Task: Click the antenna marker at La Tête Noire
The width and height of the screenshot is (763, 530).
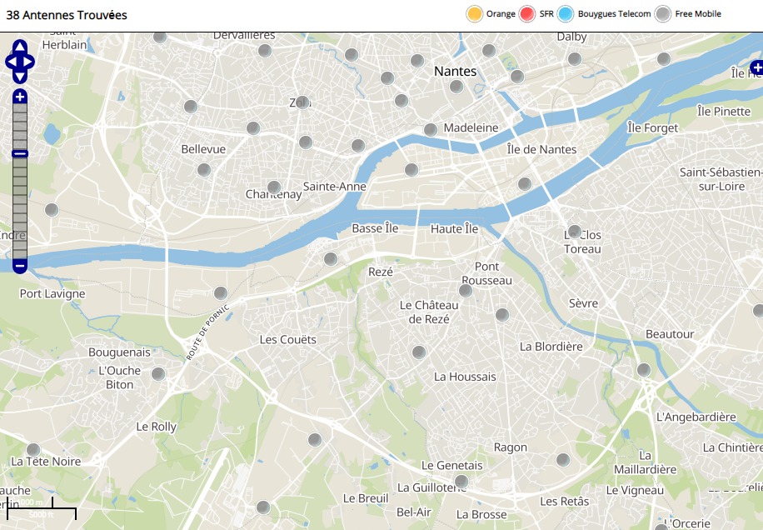Action: [x=33, y=450]
